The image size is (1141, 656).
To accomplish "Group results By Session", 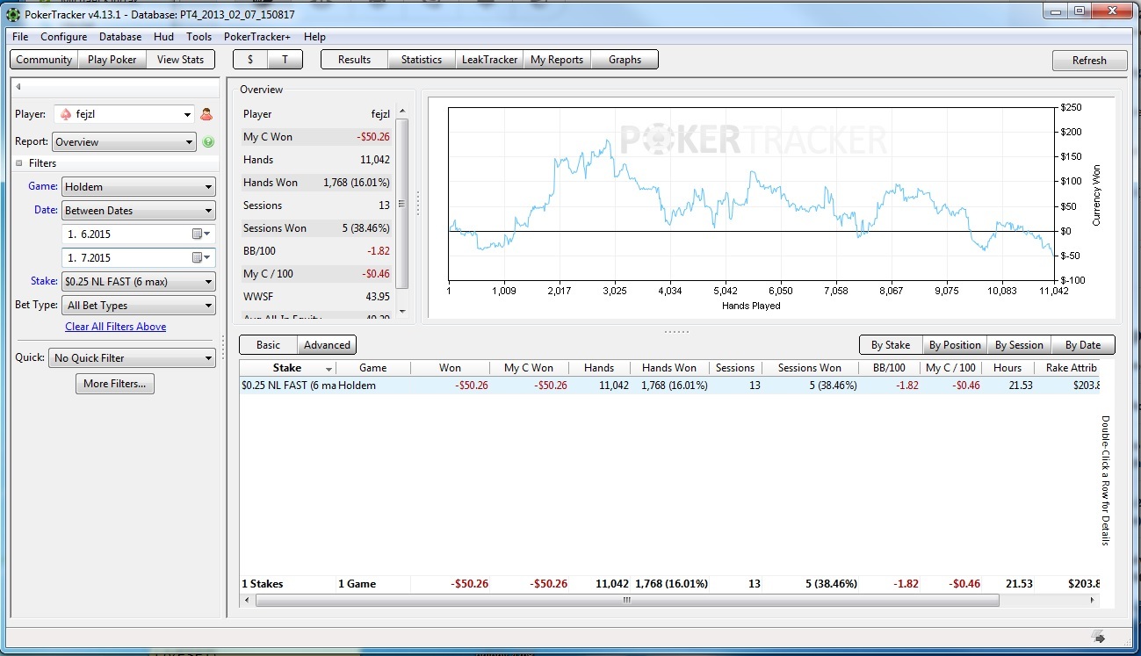I will pyautogui.click(x=1019, y=345).
